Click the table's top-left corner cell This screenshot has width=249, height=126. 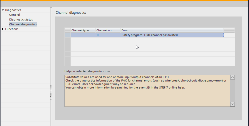click(67, 30)
